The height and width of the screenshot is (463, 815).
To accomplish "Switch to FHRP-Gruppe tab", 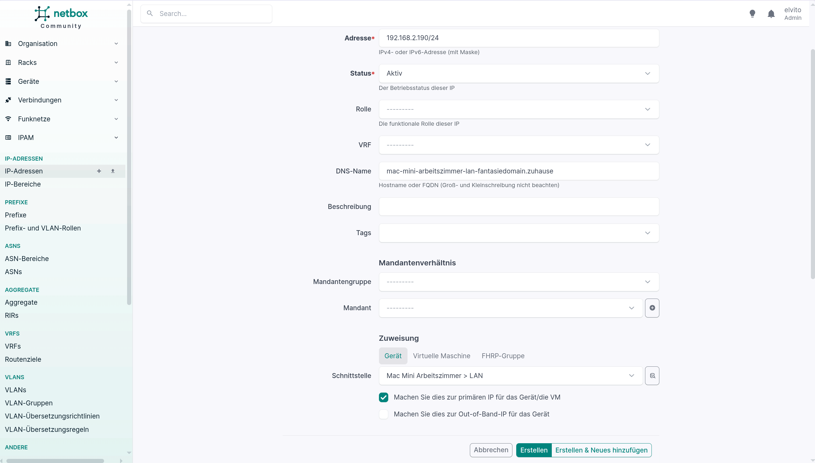I will tap(503, 356).
